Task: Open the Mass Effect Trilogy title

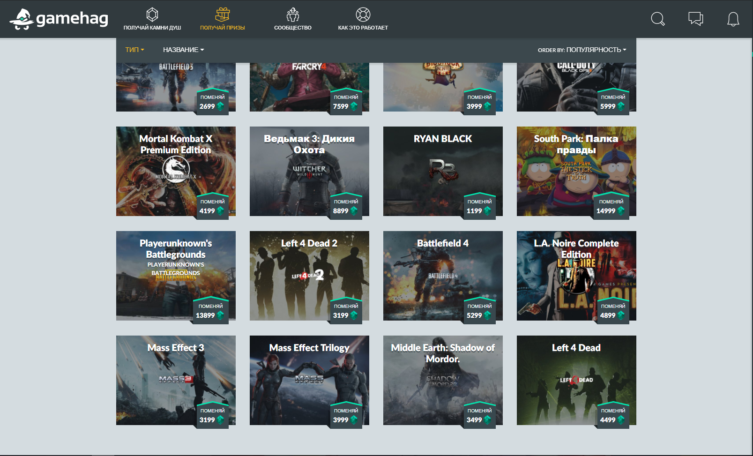Action: point(309,348)
